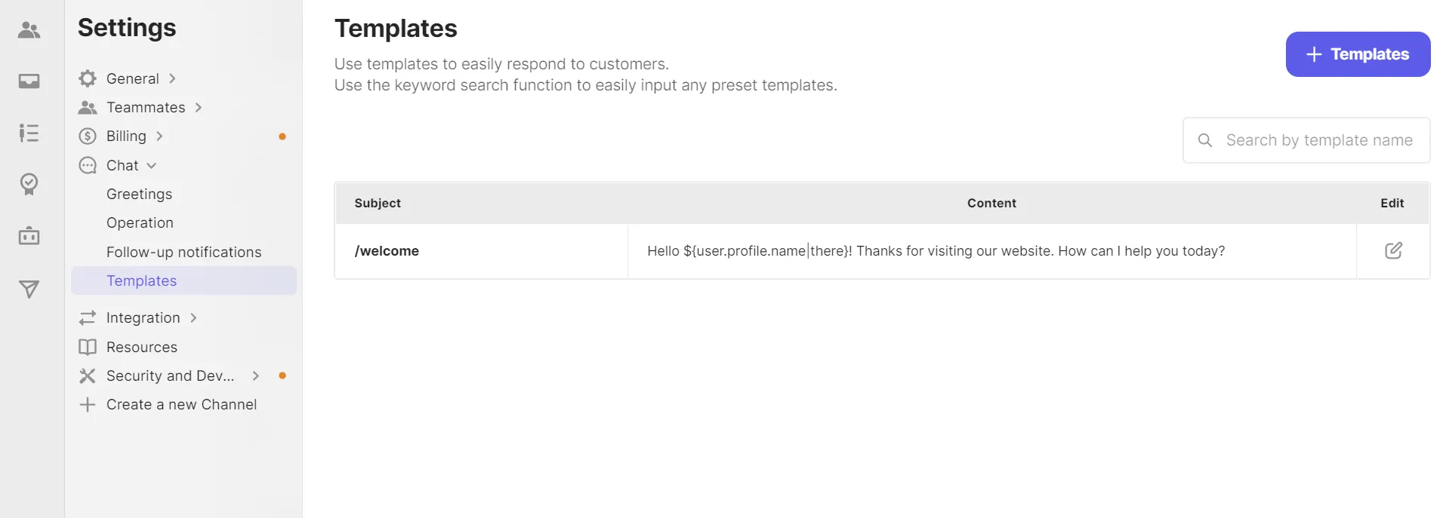Open the Resources page
This screenshot has height=518, width=1443.
pyautogui.click(x=142, y=348)
